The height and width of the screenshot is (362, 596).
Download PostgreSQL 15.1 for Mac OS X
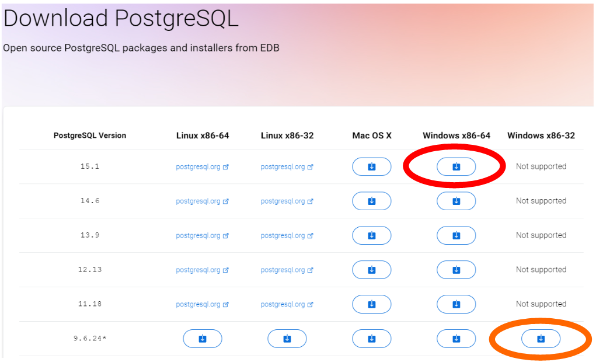(371, 166)
